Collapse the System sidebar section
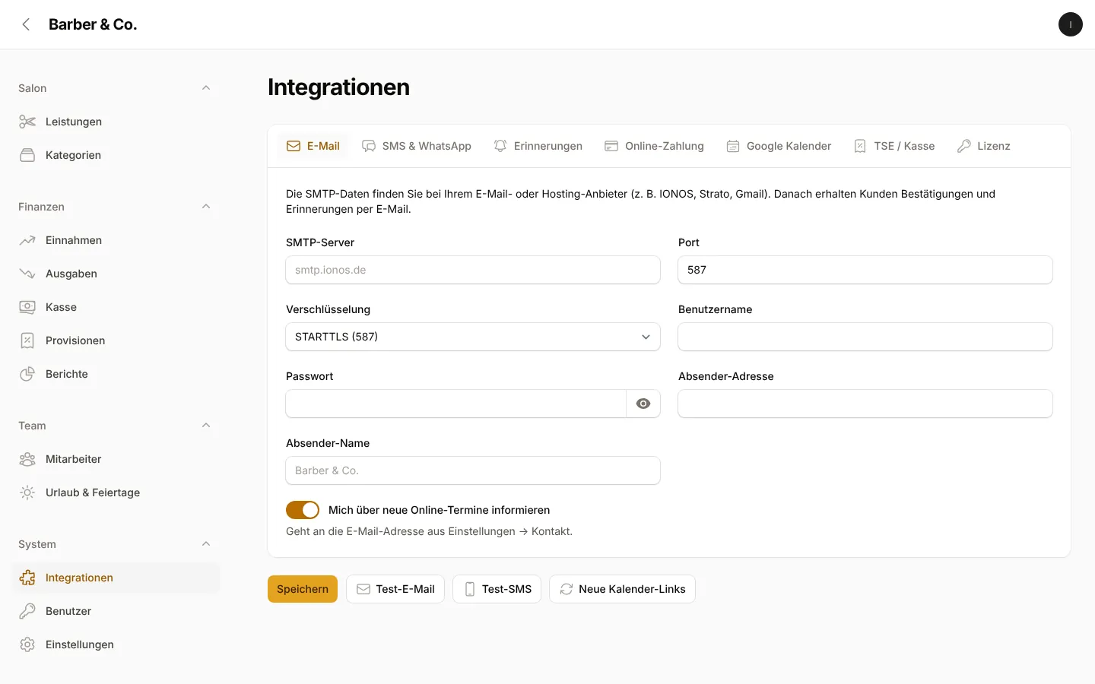1095x684 pixels. [x=206, y=544]
